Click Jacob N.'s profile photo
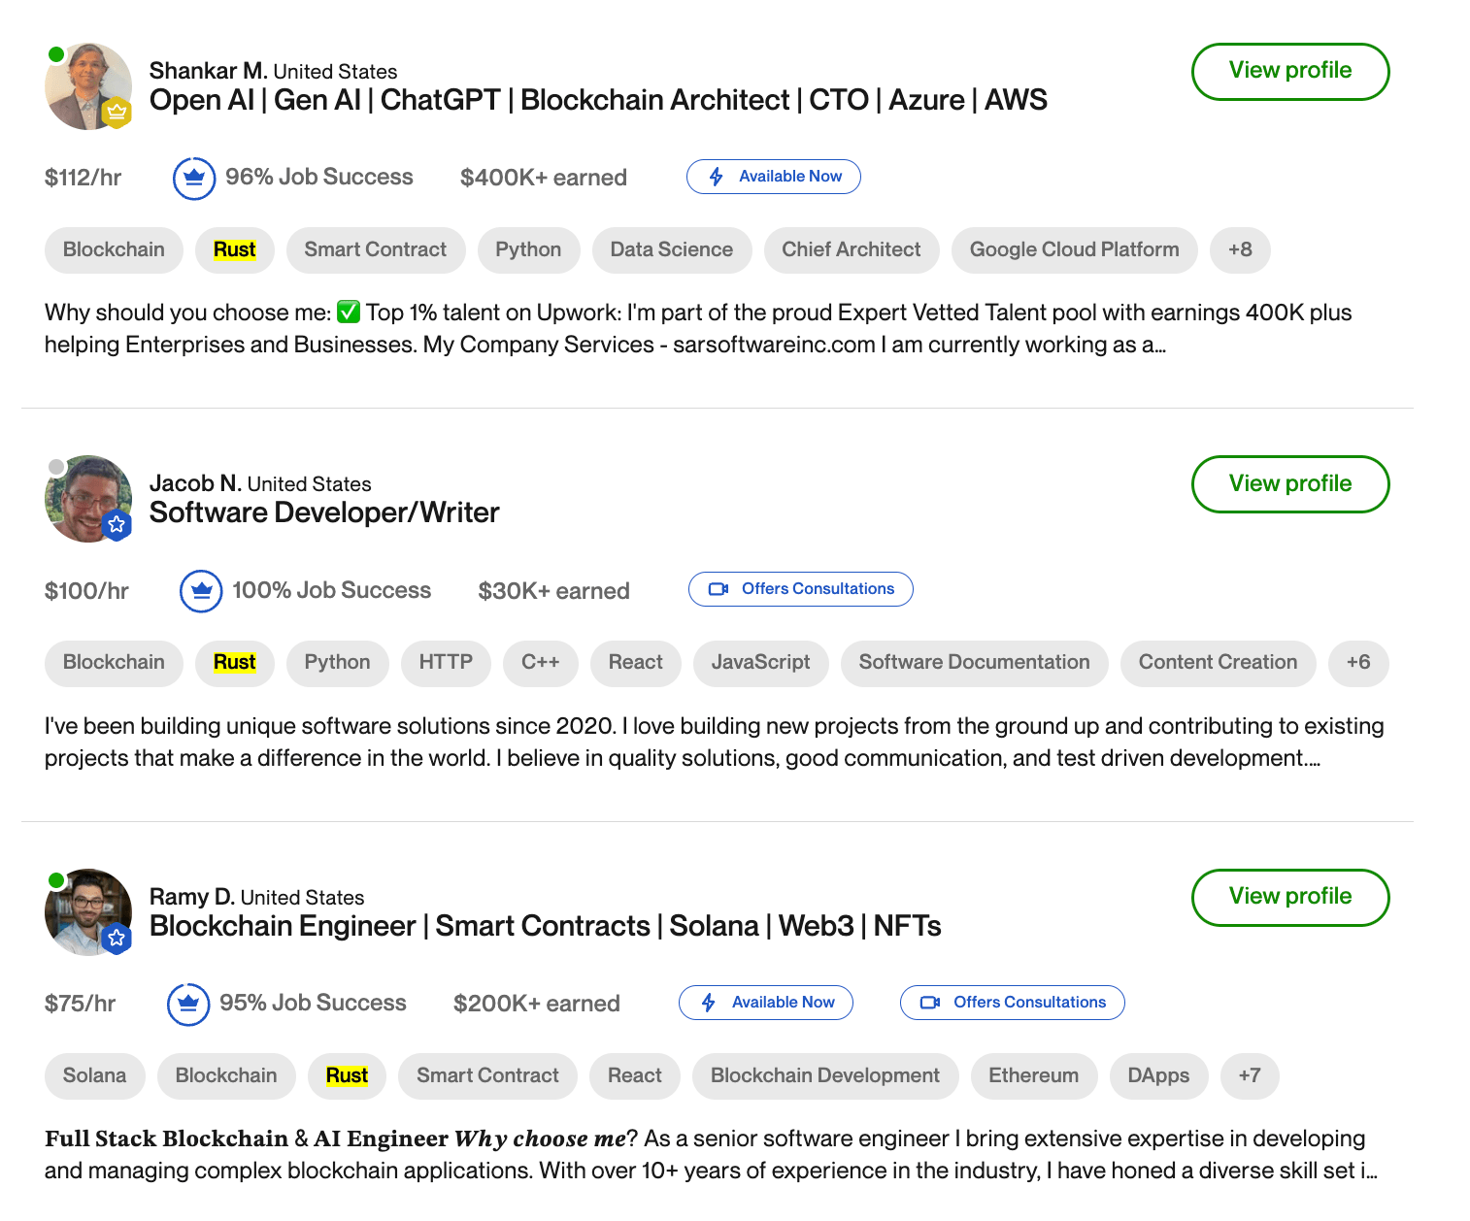Viewport: 1470px width, 1221px height. pos(87,499)
